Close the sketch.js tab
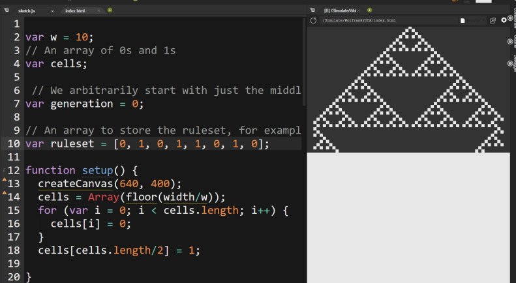Screen dimensions: 516x283 coord(52,11)
